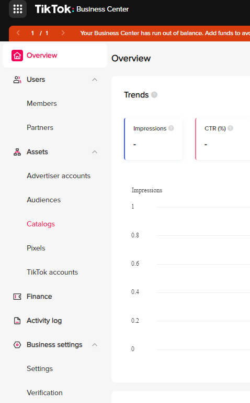Select the Impressions metric card
Viewport: 250px width, 403px height.
coord(153,139)
